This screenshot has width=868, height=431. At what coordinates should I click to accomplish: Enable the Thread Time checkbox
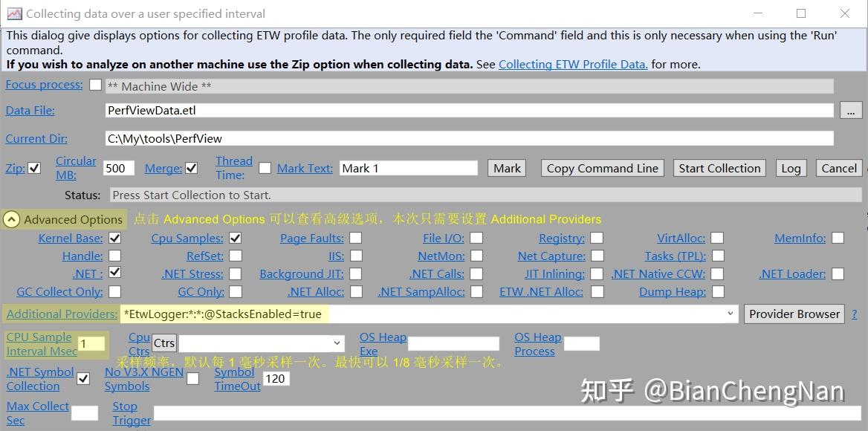(x=265, y=168)
